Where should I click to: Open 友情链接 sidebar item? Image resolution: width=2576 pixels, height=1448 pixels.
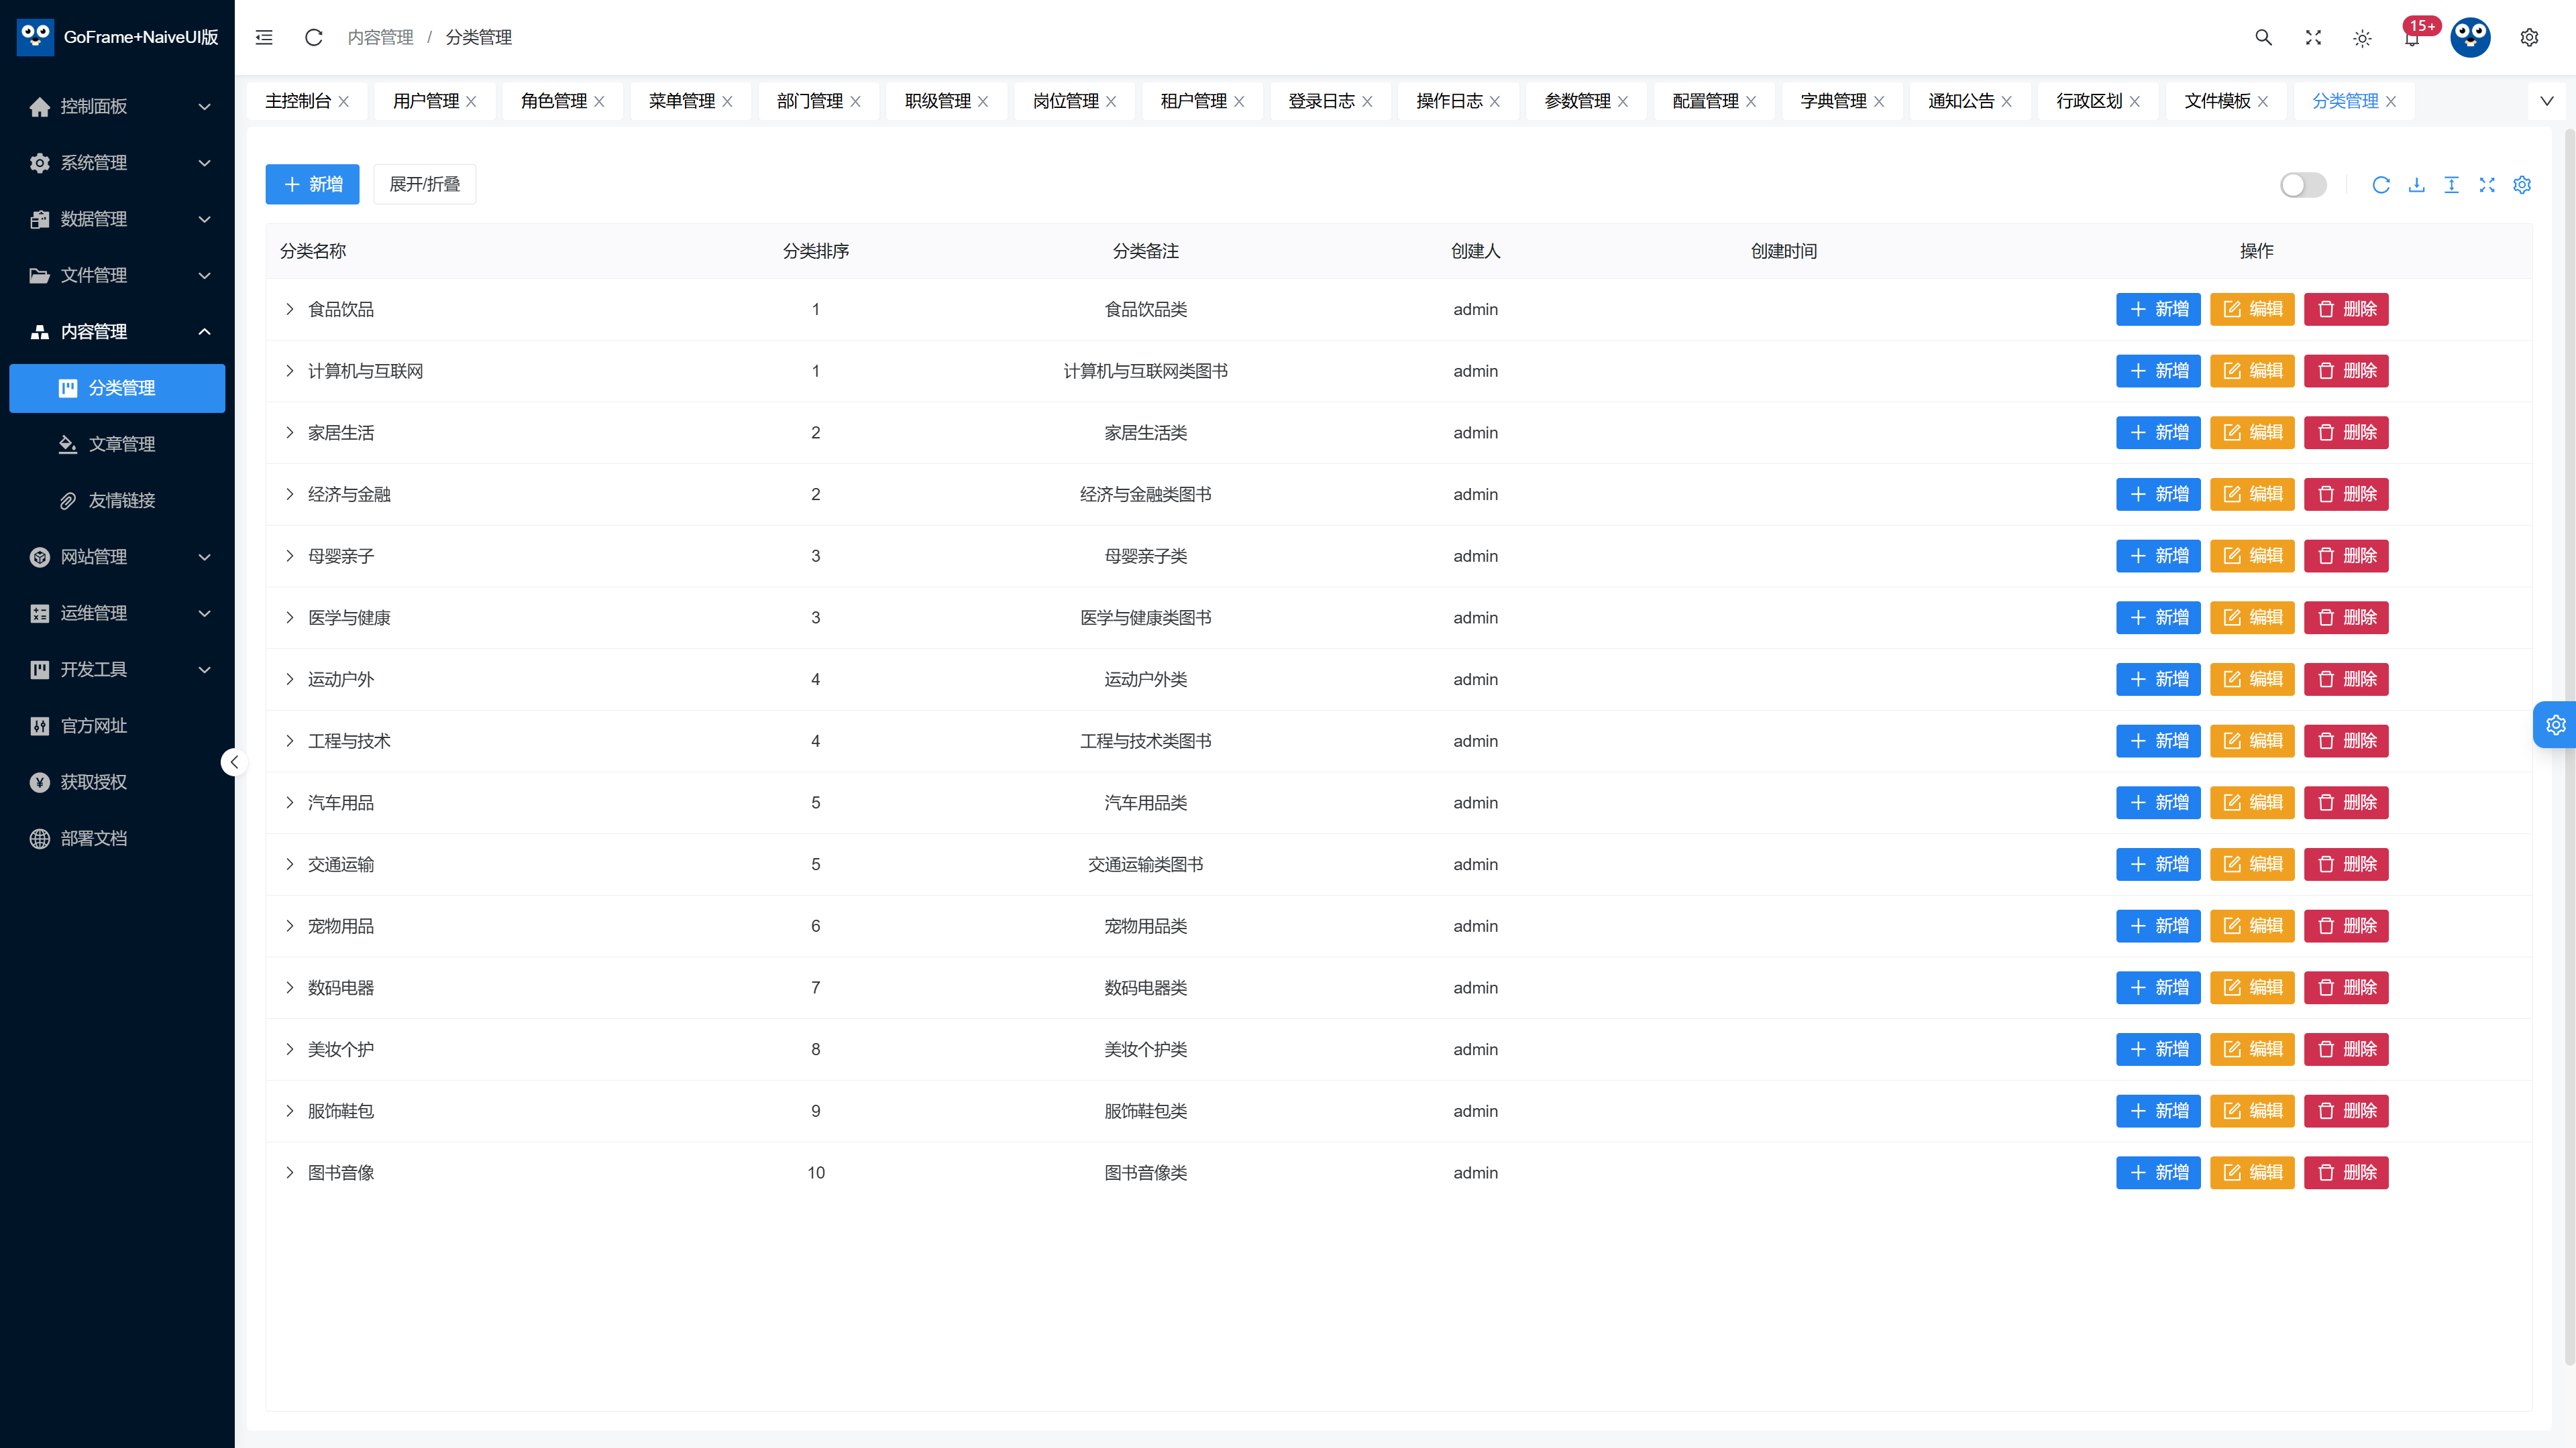coord(118,499)
